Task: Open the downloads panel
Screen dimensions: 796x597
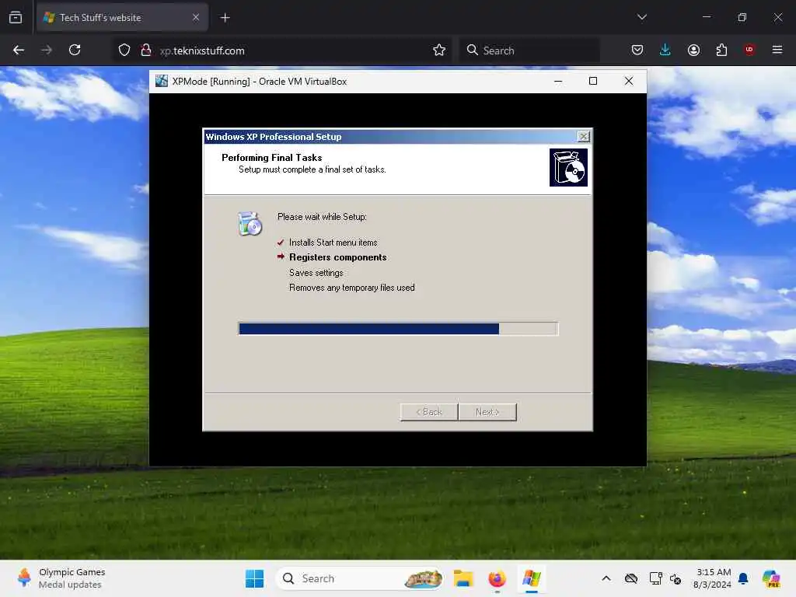Action: (x=665, y=50)
